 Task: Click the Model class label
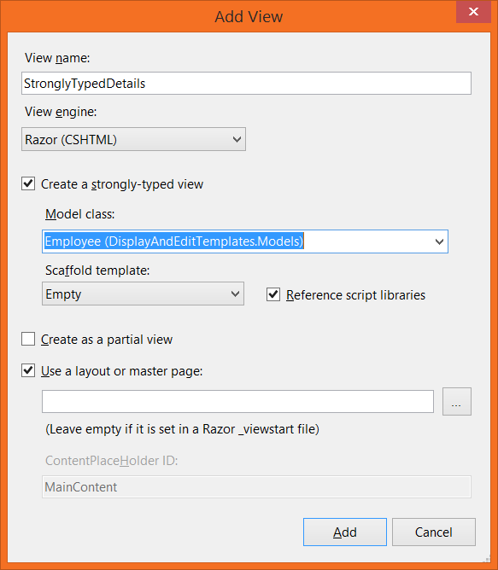tap(79, 213)
